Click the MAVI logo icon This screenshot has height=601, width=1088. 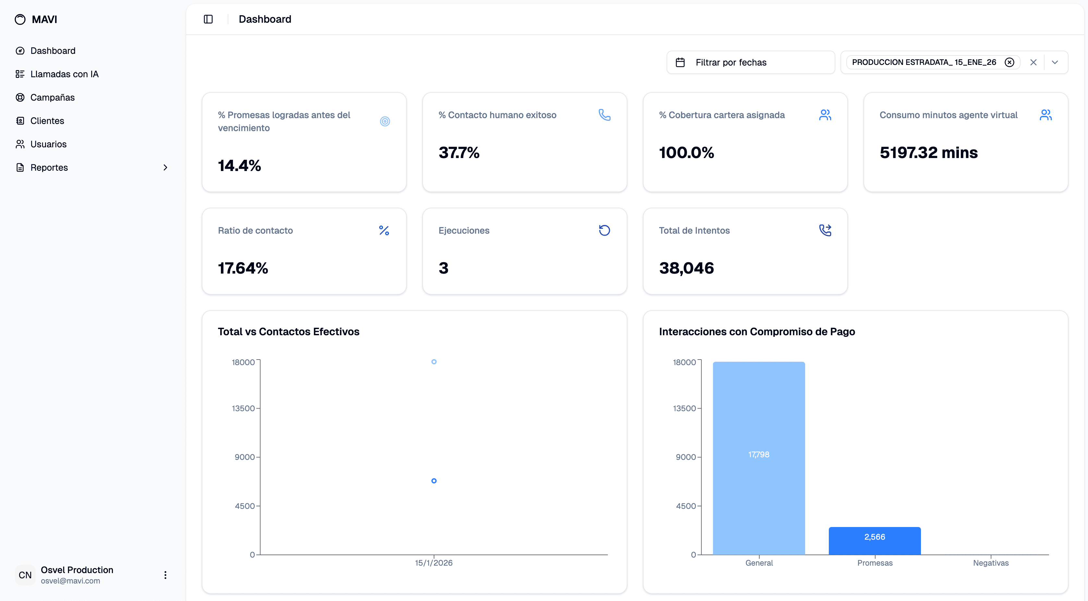click(x=20, y=19)
